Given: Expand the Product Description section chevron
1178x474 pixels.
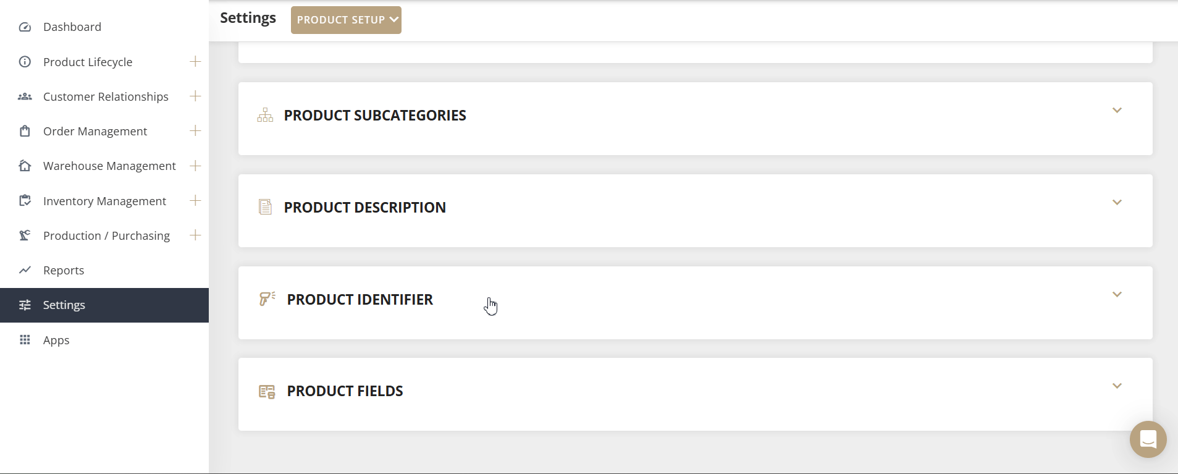Looking at the screenshot, I should tap(1117, 203).
